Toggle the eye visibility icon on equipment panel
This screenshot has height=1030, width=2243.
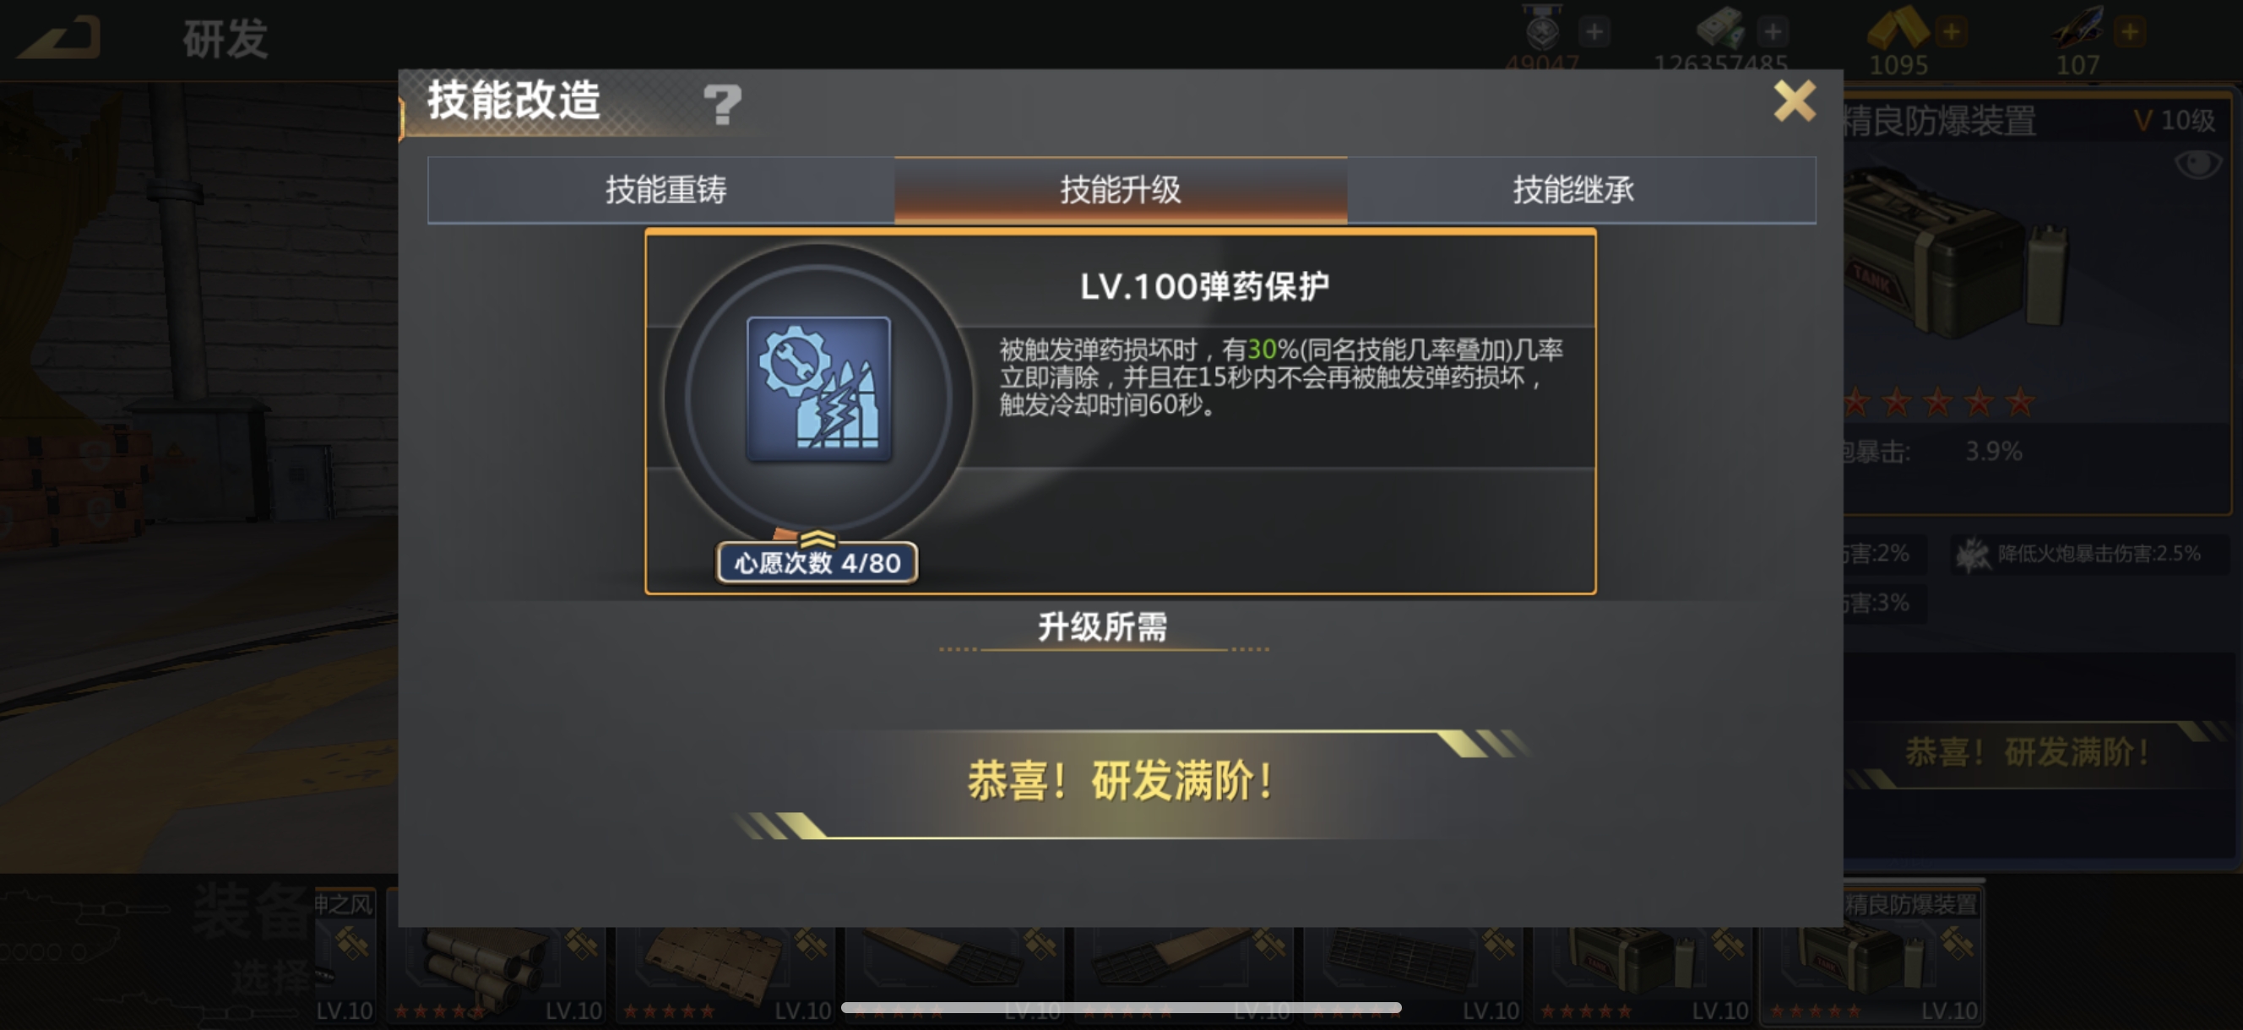click(2197, 163)
